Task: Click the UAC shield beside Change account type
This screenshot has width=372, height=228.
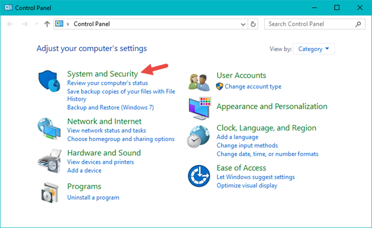Action: pyautogui.click(x=219, y=87)
